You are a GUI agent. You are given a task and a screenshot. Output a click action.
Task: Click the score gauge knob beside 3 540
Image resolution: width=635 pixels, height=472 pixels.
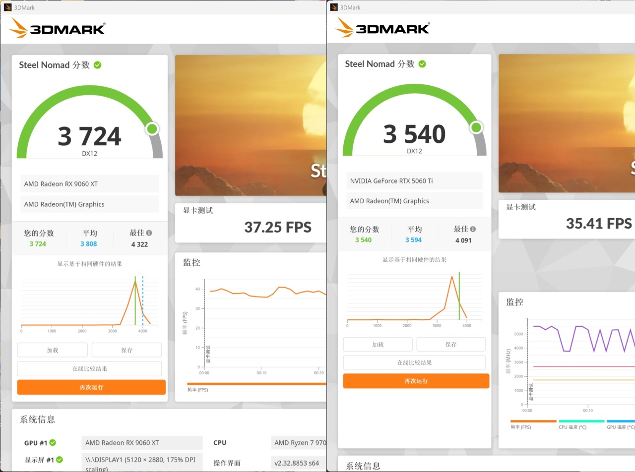click(476, 127)
